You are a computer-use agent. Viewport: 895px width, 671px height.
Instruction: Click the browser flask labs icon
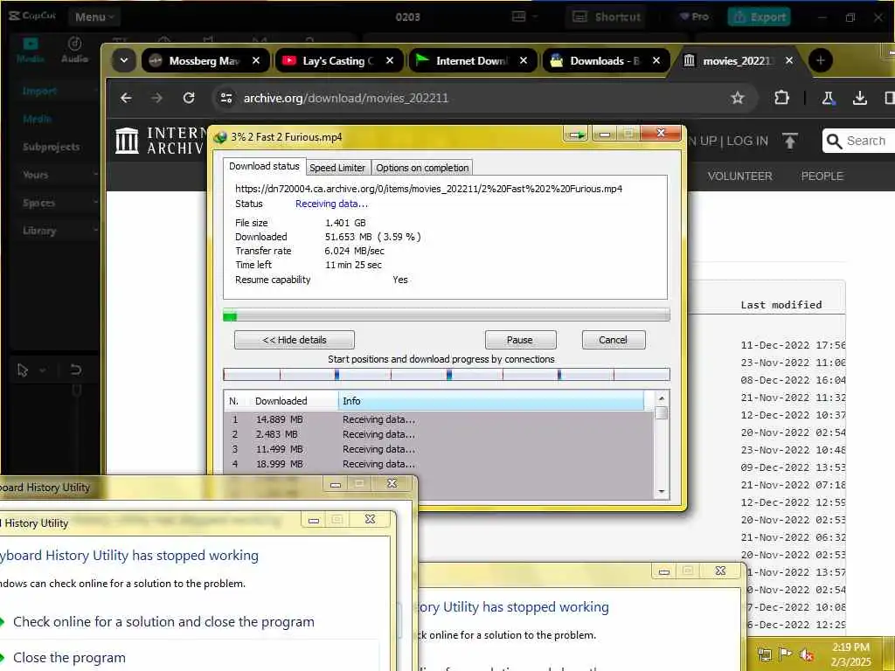829,98
